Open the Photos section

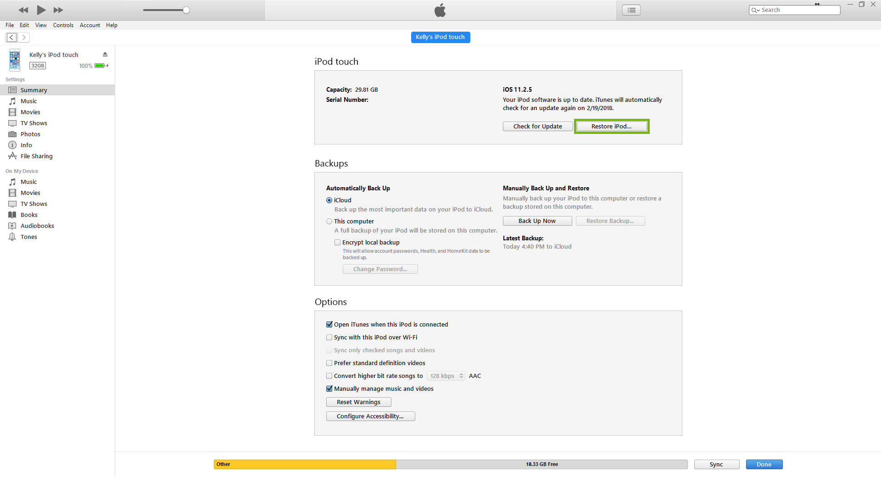click(30, 134)
